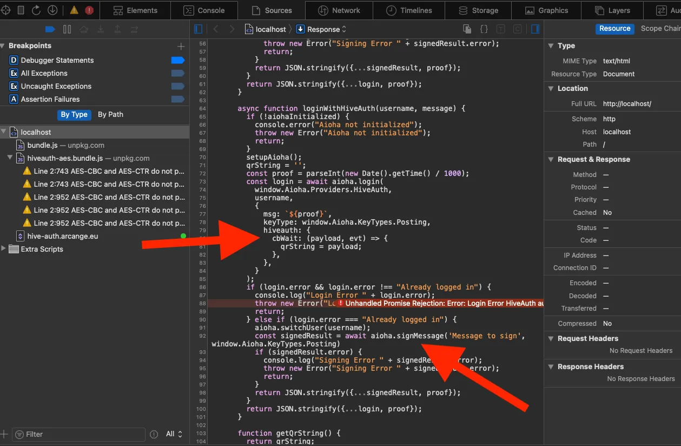
Task: Collapse the Breakpoints section
Action: tap(4, 46)
